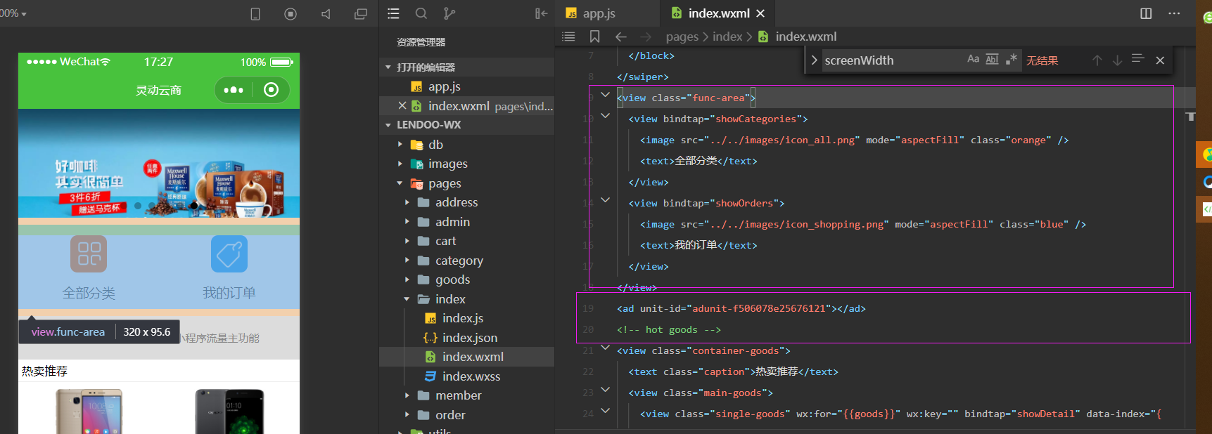The image size is (1212, 434).
Task: Mute sound with the speaker icon
Action: coord(326,14)
